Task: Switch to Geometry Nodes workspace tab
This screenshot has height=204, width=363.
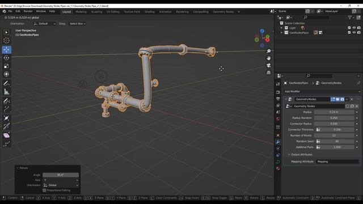Action: 223,12
